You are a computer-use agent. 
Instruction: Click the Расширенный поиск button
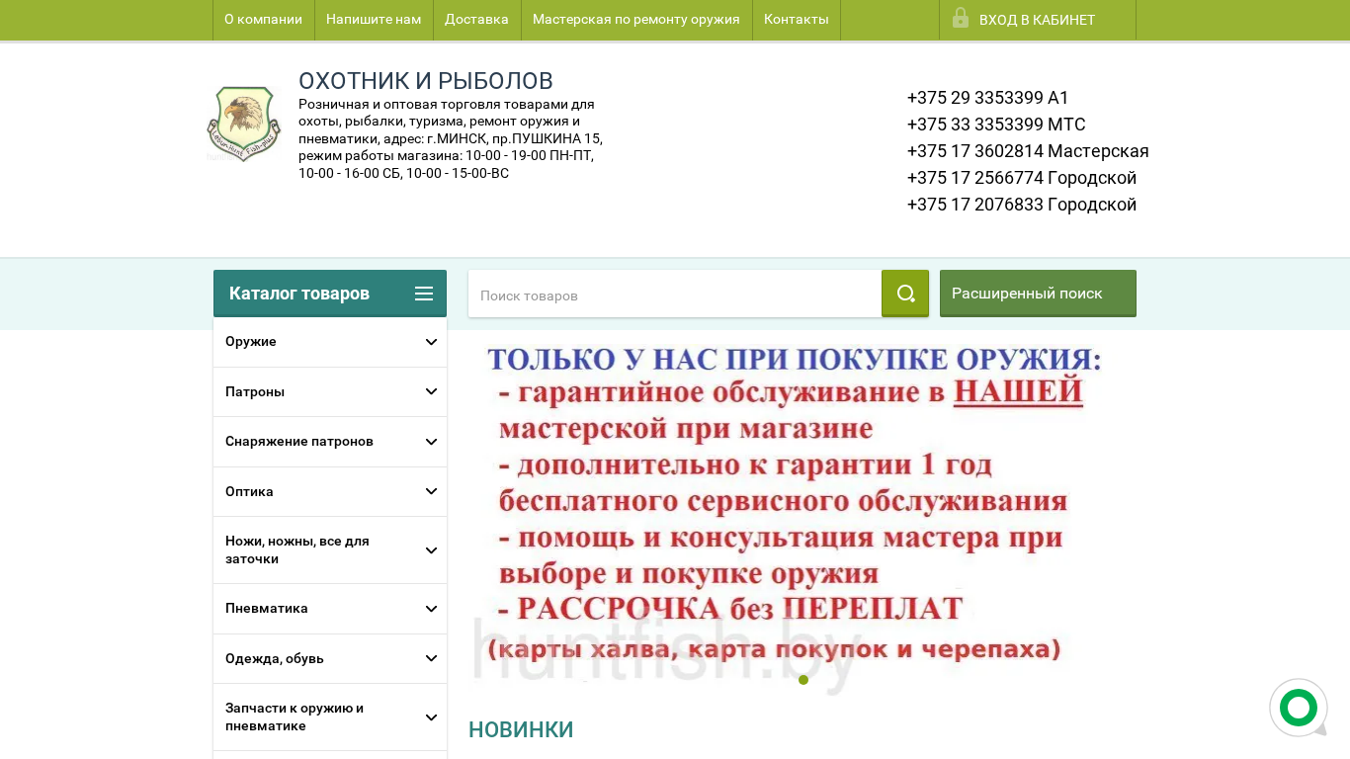click(x=1038, y=294)
